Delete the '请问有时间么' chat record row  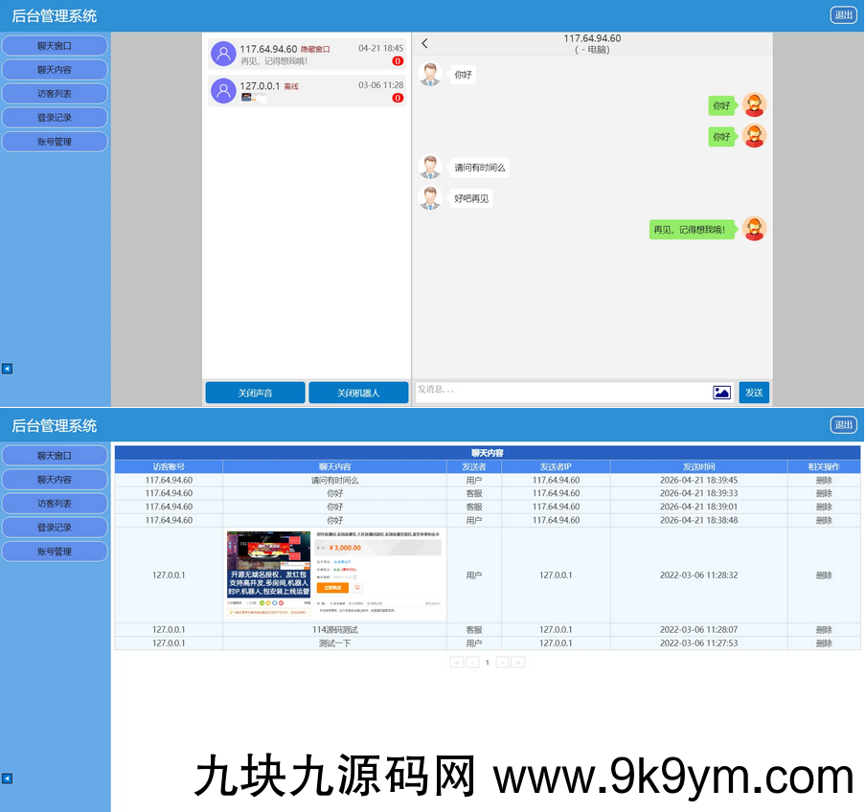(824, 480)
